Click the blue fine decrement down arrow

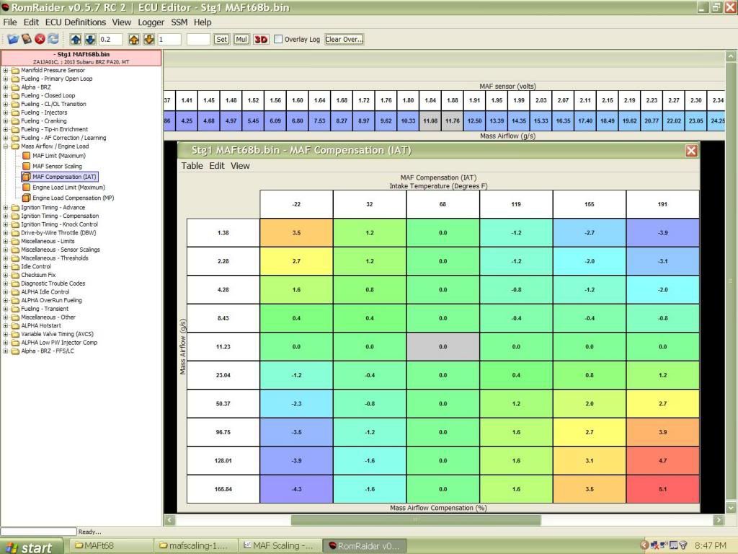(x=90, y=39)
